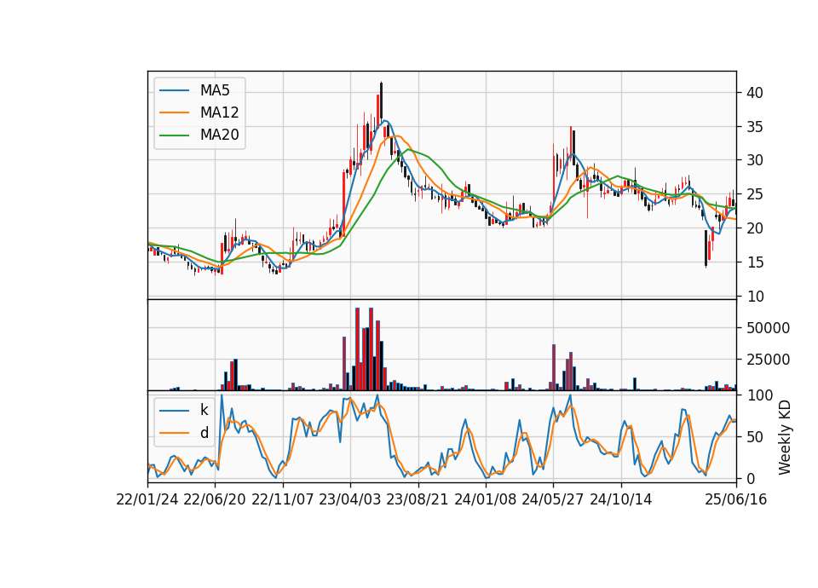Image resolution: width=818 pixels, height=588 pixels.
Task: Click the 35 price axis tick label
Action: click(755, 127)
